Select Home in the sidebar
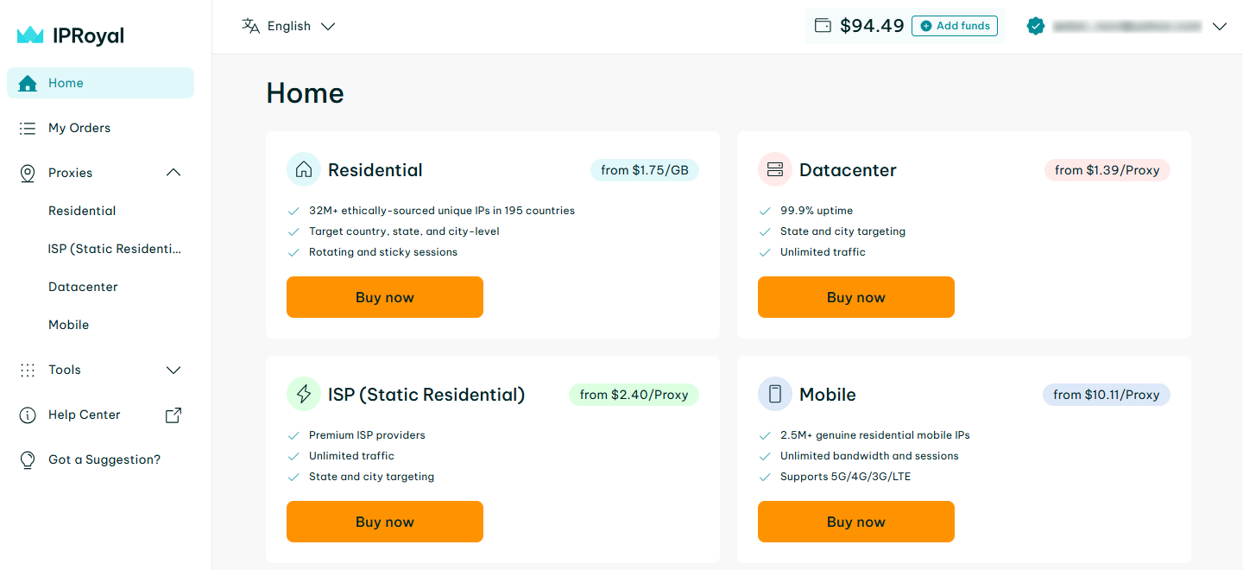 coord(66,83)
